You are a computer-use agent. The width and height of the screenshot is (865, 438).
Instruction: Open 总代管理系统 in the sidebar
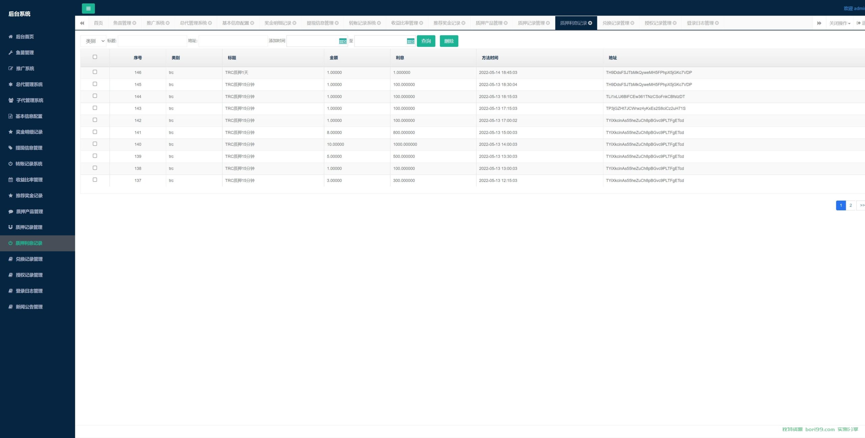pos(37,84)
